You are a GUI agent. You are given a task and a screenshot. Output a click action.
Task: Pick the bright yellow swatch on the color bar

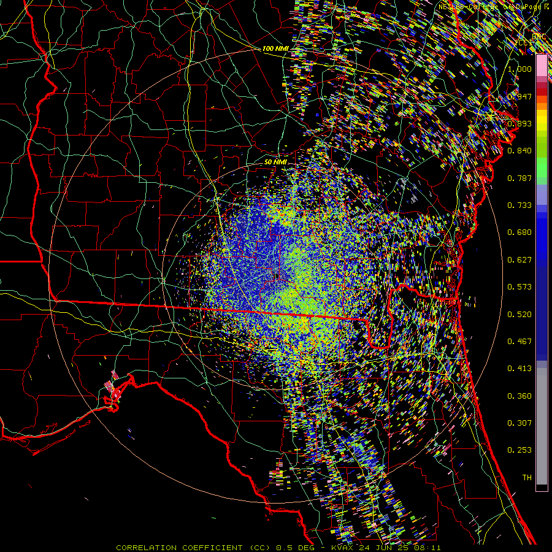pos(542,120)
